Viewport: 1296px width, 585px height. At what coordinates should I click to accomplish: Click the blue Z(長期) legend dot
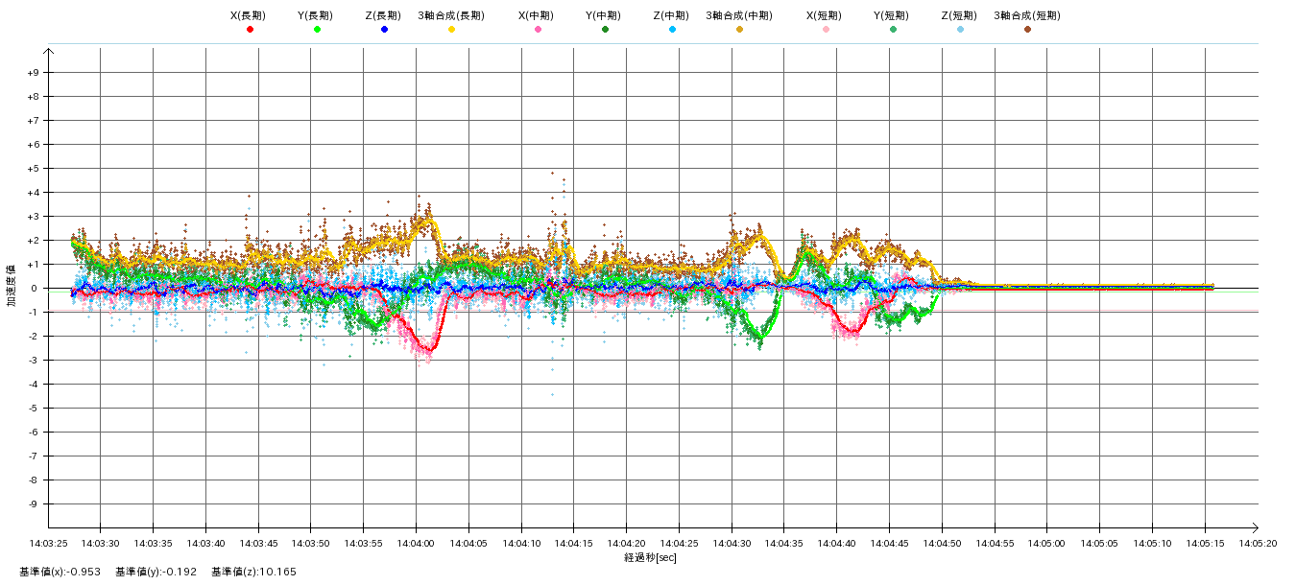click(384, 30)
